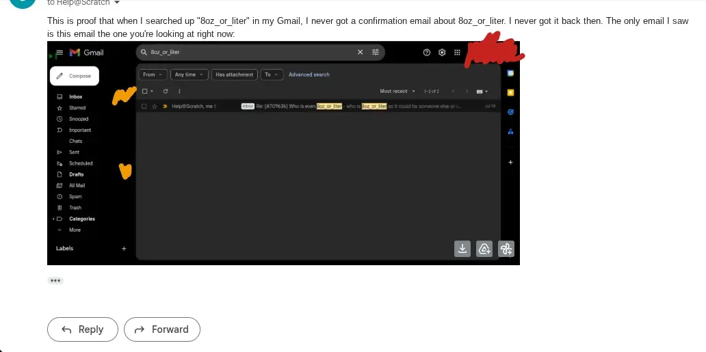706x352 pixels.
Task: Expand recipient details arrow beside Help@Scratch
Action: pyautogui.click(x=117, y=3)
